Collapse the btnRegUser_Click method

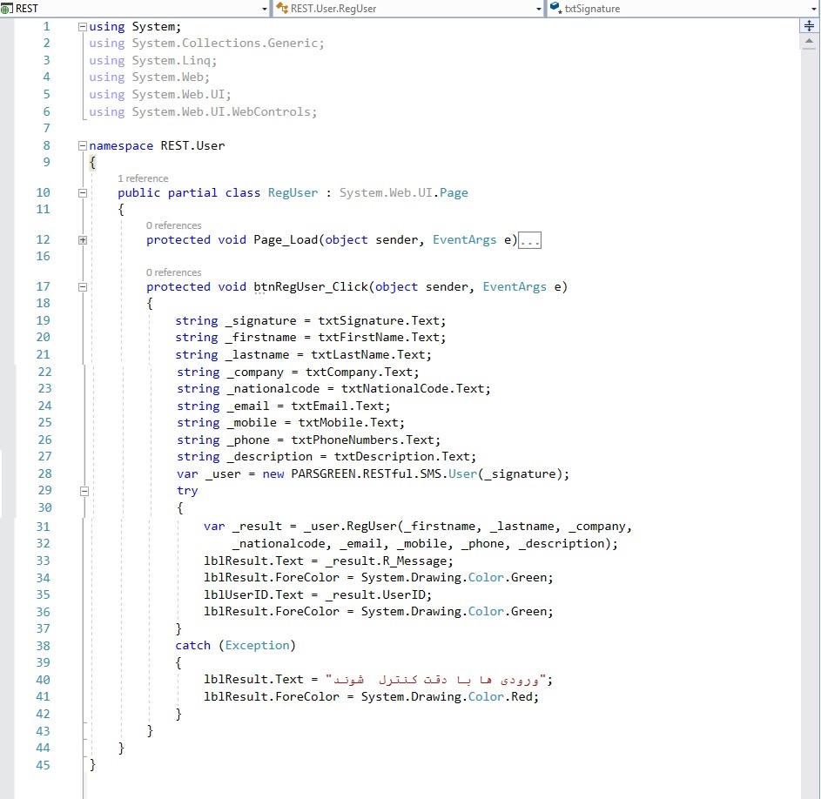[x=83, y=287]
